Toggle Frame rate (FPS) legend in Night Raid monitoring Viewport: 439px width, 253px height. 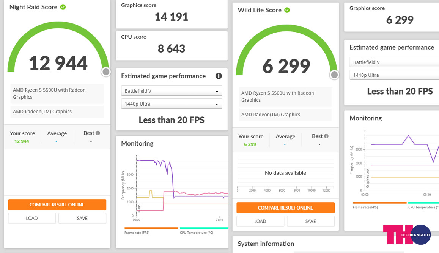(151, 230)
